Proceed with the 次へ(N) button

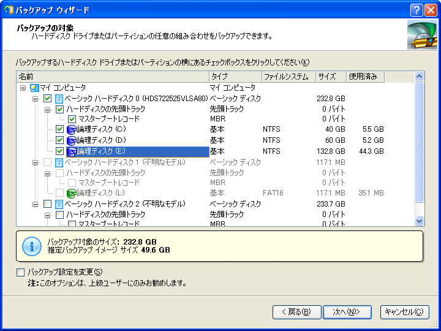(x=347, y=312)
